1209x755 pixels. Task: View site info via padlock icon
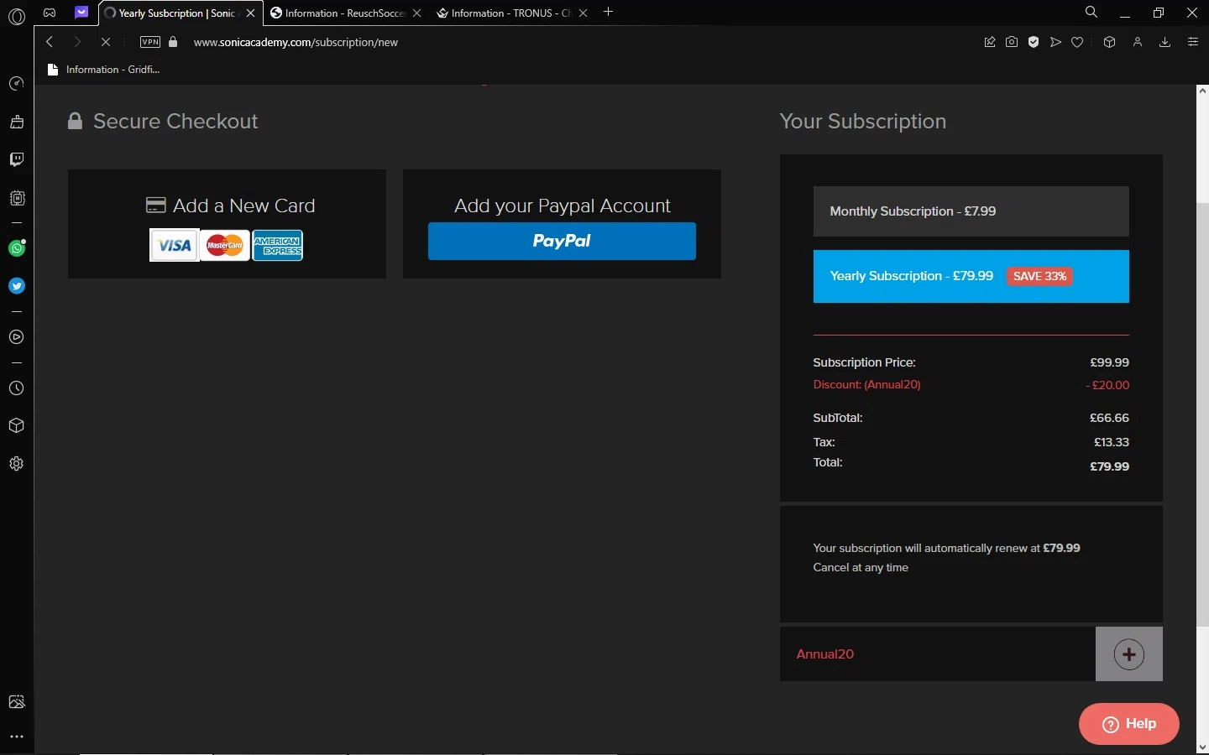tap(173, 42)
